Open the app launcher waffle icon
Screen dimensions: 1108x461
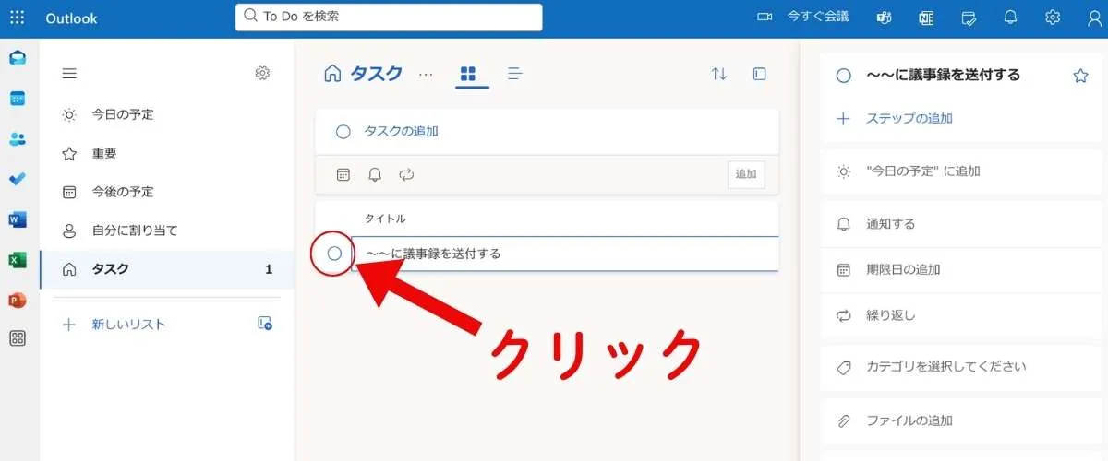coord(18,18)
